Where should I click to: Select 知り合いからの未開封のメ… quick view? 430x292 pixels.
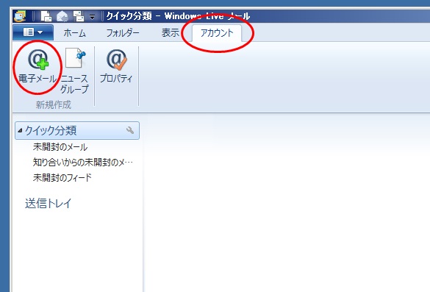coord(82,163)
